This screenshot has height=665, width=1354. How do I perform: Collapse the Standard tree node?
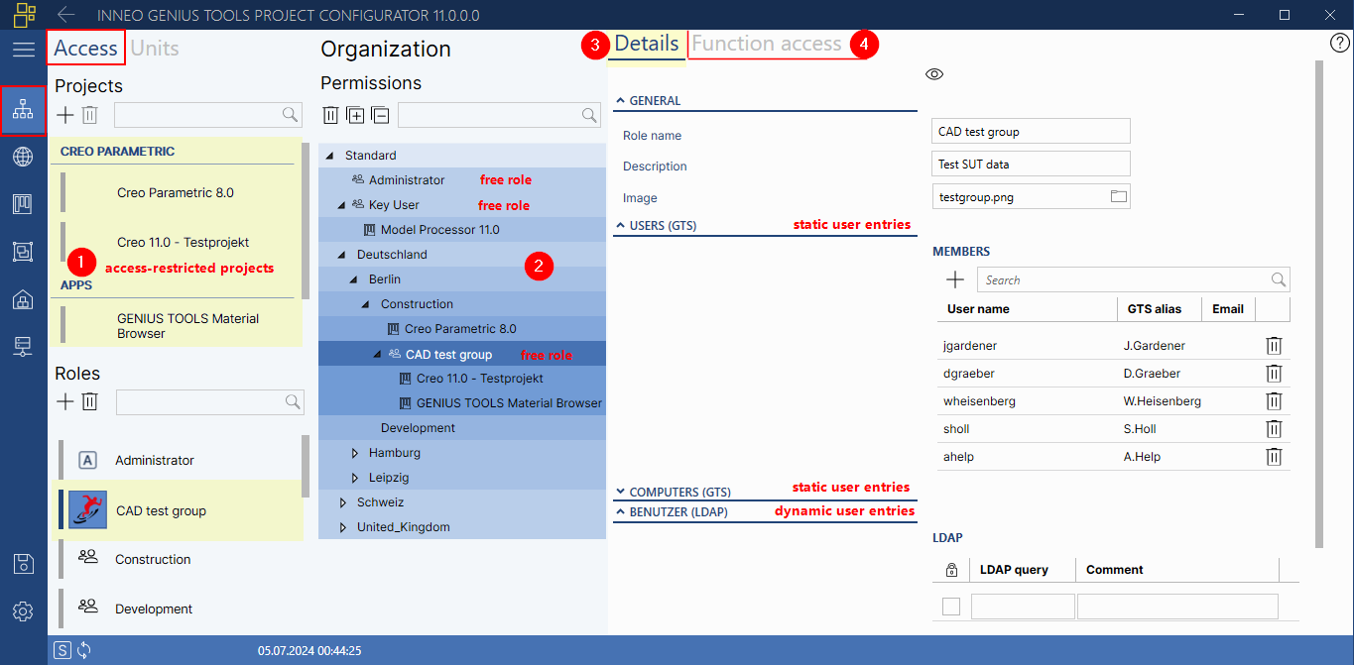click(x=331, y=156)
